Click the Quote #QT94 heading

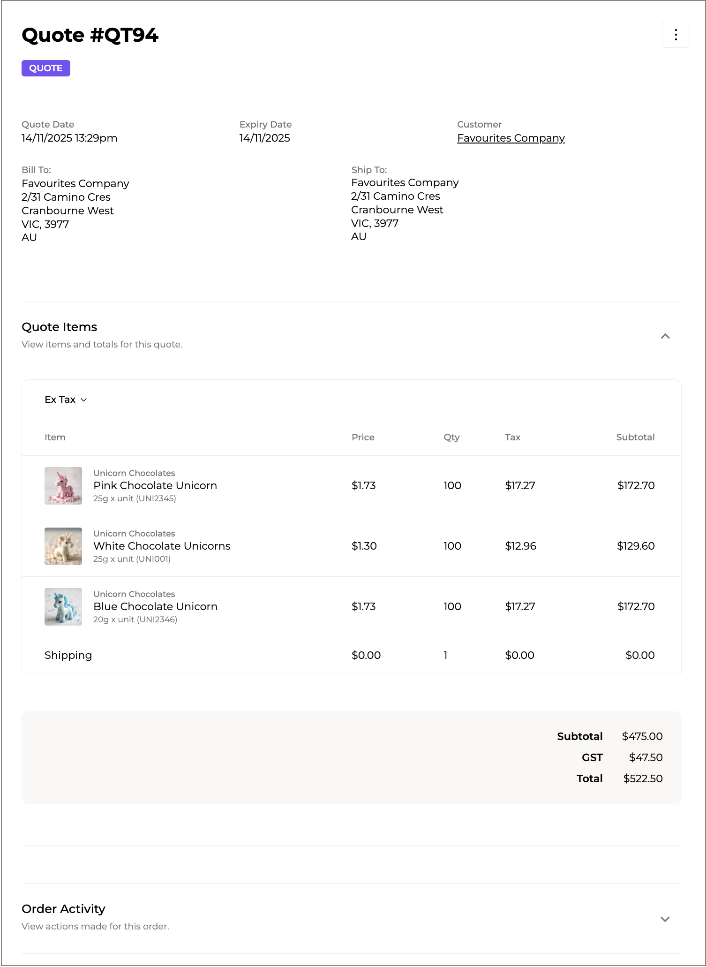click(x=90, y=35)
